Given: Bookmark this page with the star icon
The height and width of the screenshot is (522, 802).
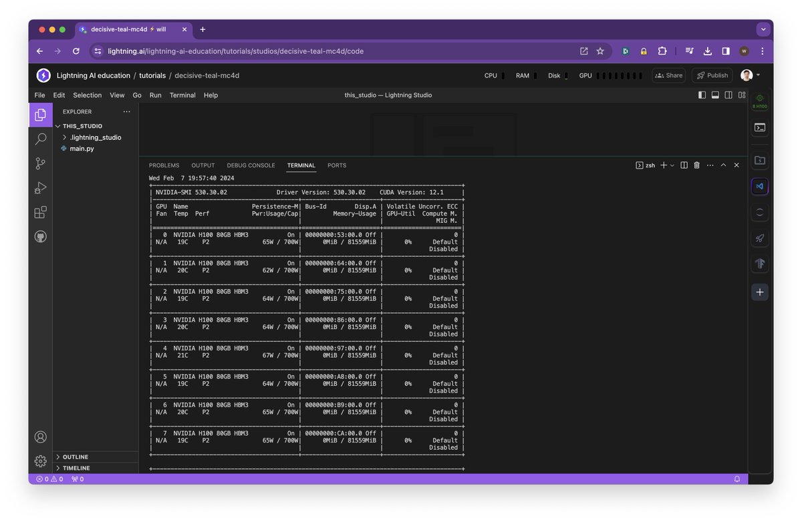Looking at the screenshot, I should pos(600,51).
